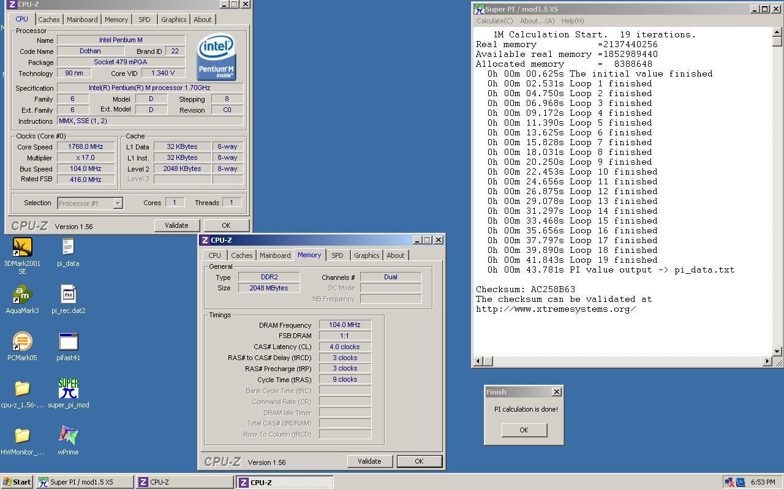Click the Rated FSB value 416.0 MHz
This screenshot has height=490, width=784.
[x=86, y=180]
